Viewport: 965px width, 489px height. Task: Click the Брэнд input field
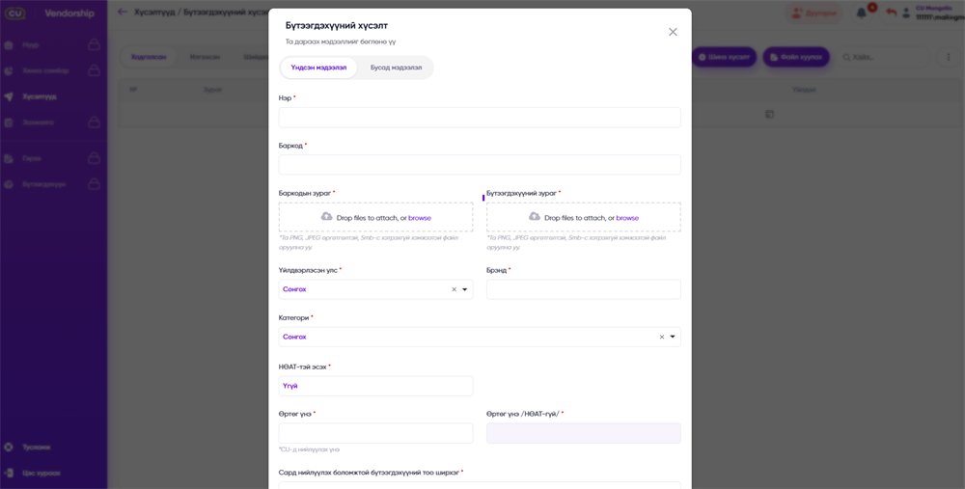pyautogui.click(x=584, y=289)
